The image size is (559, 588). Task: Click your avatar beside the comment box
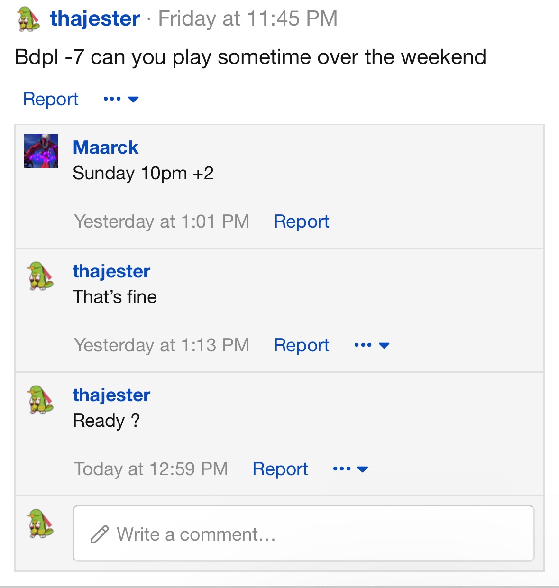(41, 524)
